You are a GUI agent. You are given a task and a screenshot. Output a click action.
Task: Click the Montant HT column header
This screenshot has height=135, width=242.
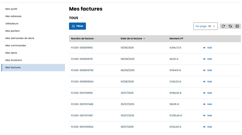(176, 38)
